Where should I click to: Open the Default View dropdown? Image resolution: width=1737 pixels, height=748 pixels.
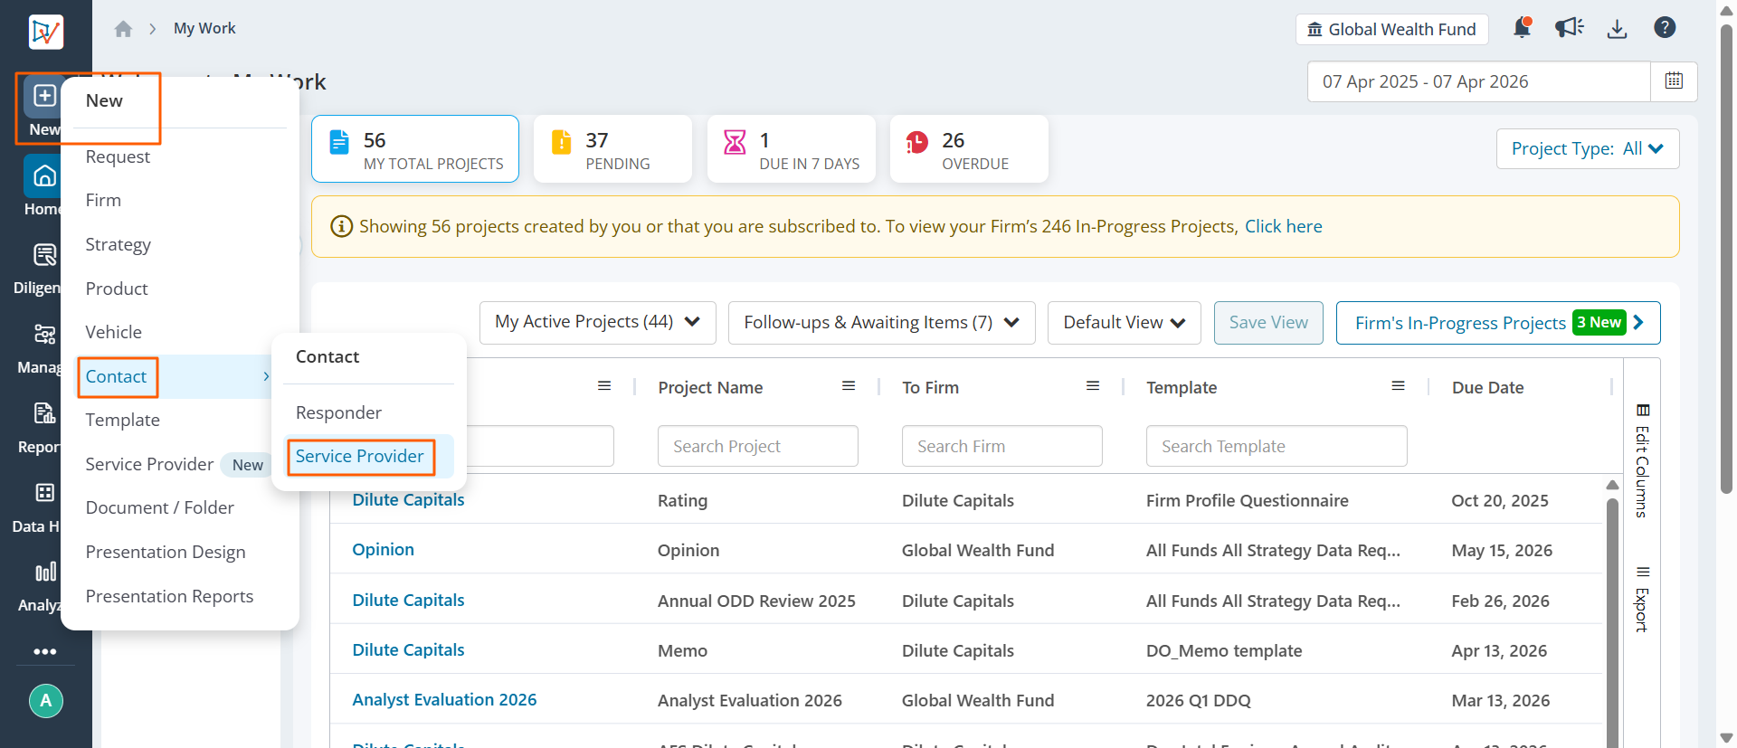coord(1124,322)
